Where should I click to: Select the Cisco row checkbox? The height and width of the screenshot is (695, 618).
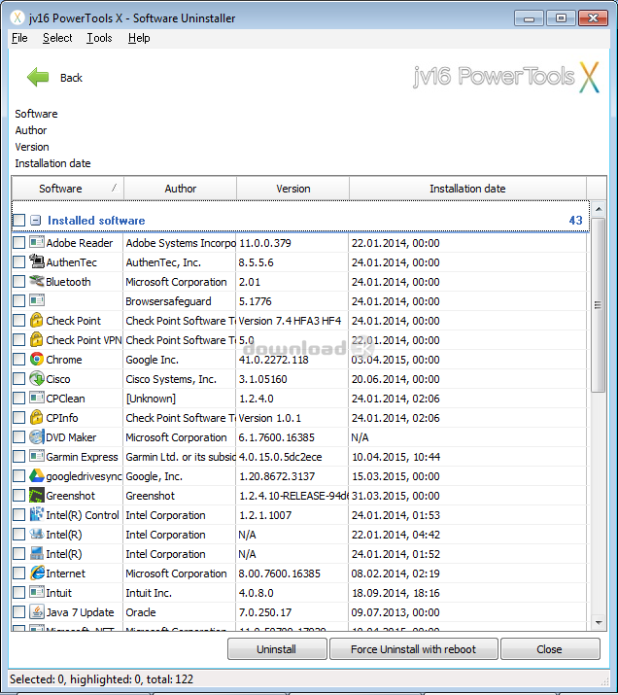19,379
